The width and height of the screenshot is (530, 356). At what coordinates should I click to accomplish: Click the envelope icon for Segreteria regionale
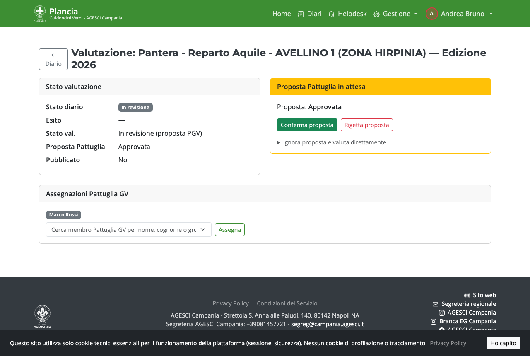coord(436,304)
